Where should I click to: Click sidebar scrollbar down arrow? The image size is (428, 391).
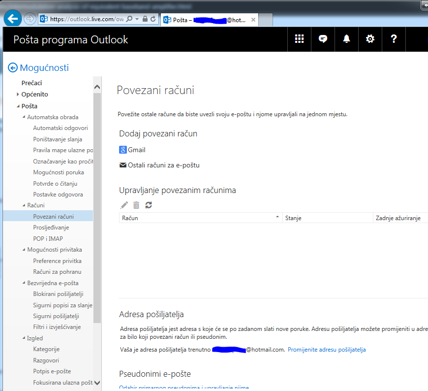pos(97,383)
